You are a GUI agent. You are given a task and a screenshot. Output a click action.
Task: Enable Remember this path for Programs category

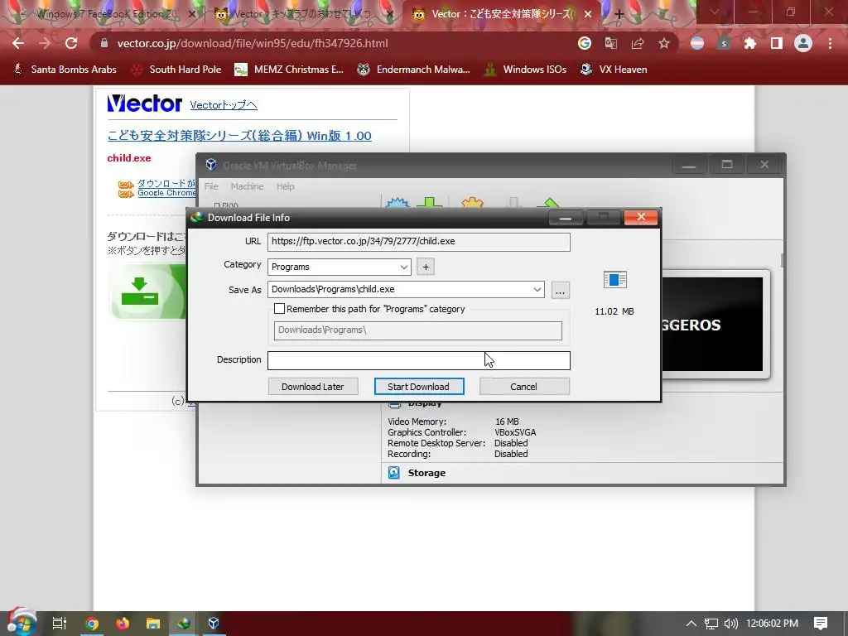[280, 309]
